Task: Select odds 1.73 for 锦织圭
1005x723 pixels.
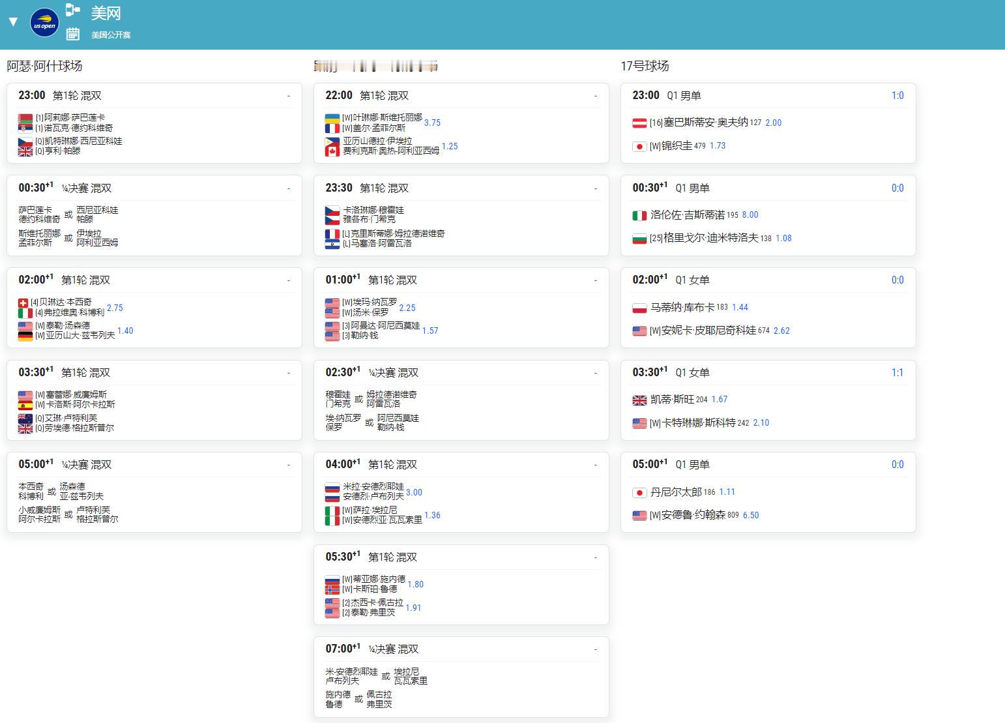Action: click(718, 146)
